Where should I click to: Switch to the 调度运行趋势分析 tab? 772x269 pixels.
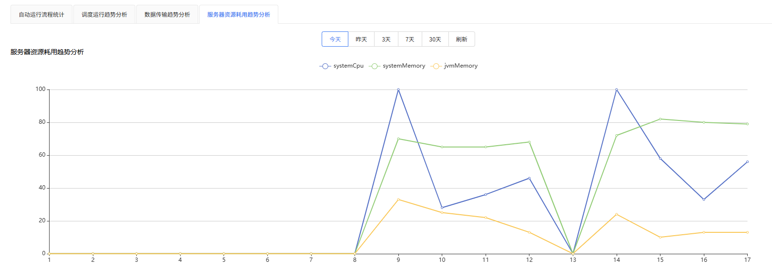point(104,15)
